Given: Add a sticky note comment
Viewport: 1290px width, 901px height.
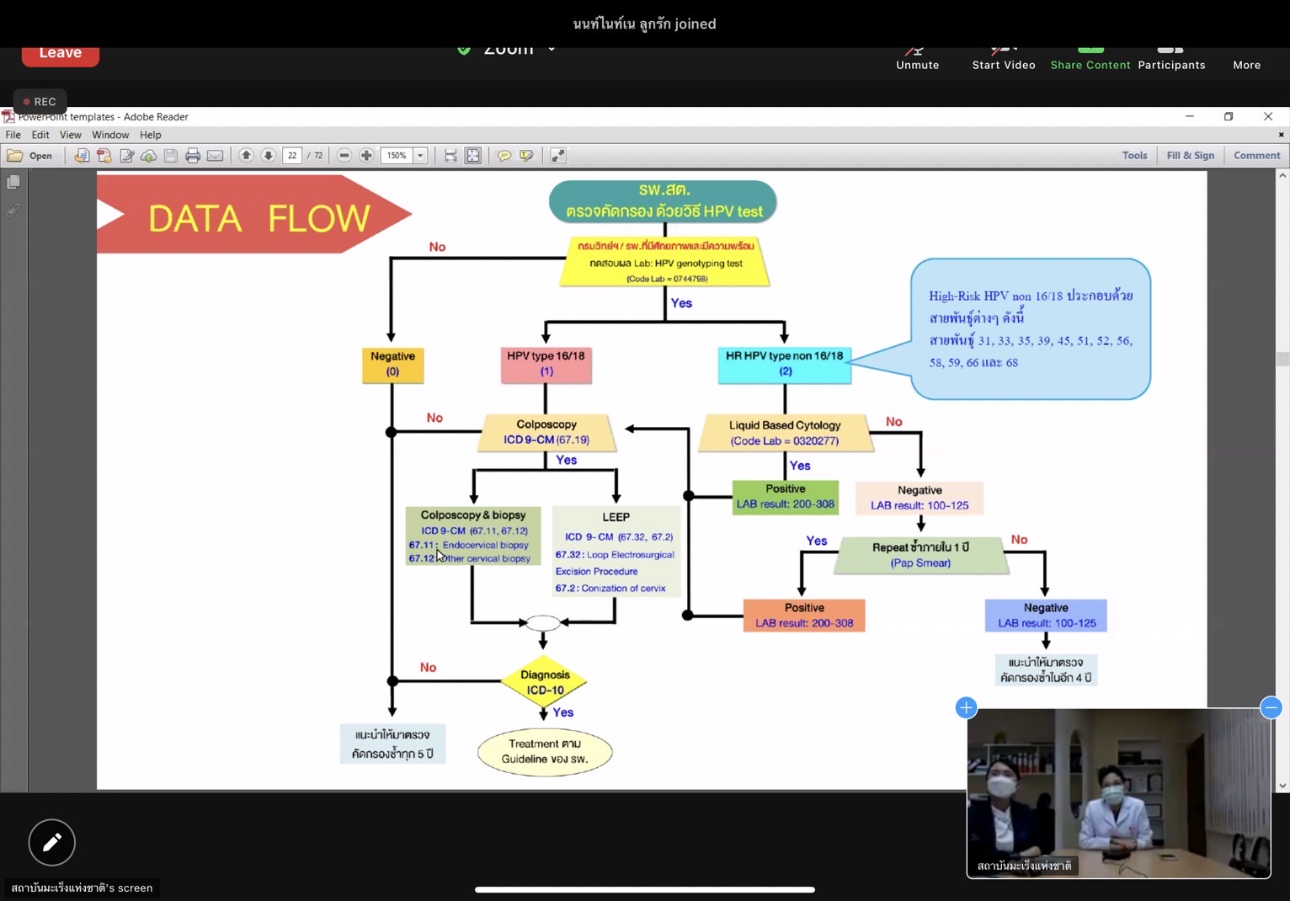Looking at the screenshot, I should 504,156.
